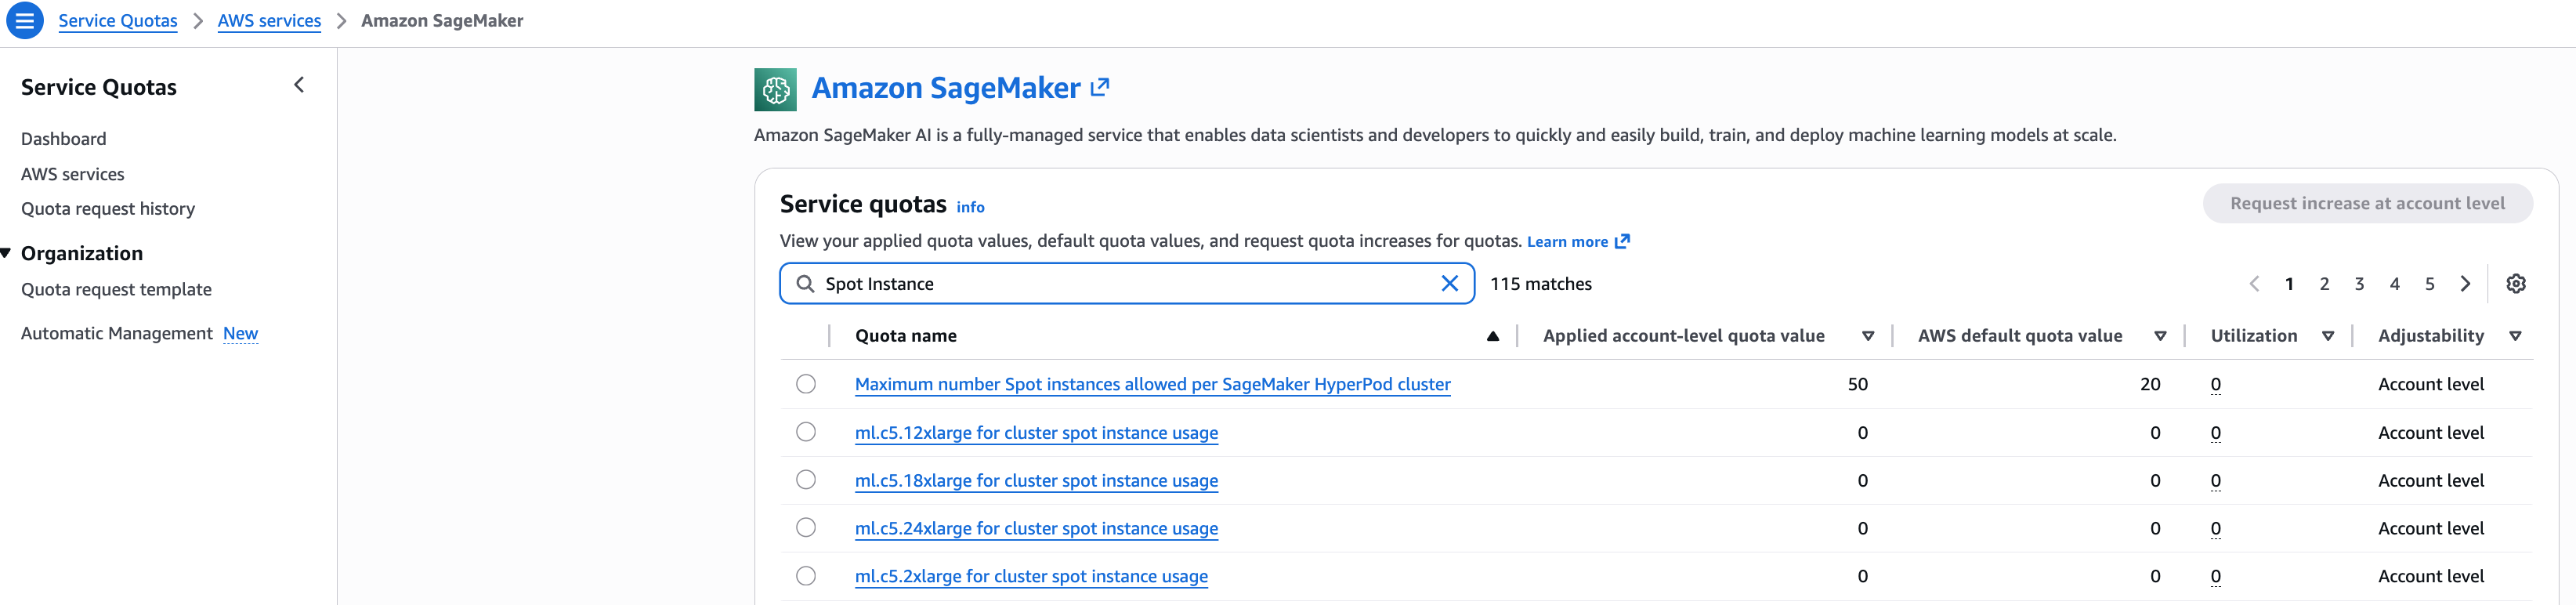The width and height of the screenshot is (2576, 605).
Task: Select the HyperPod cluster Spot instances quota radio
Action: 806,384
